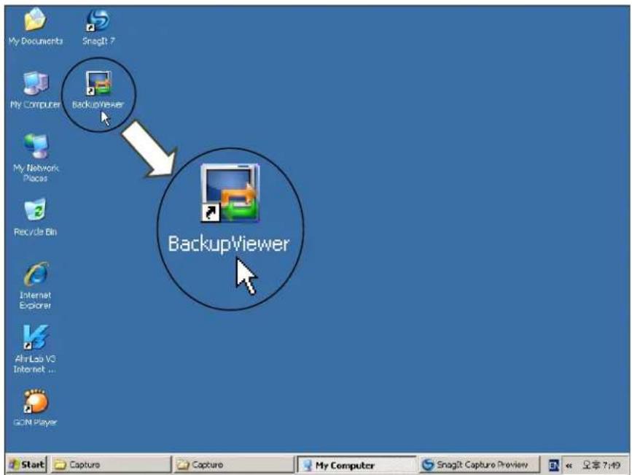Switch to the My Computer taskbar window

(356, 466)
